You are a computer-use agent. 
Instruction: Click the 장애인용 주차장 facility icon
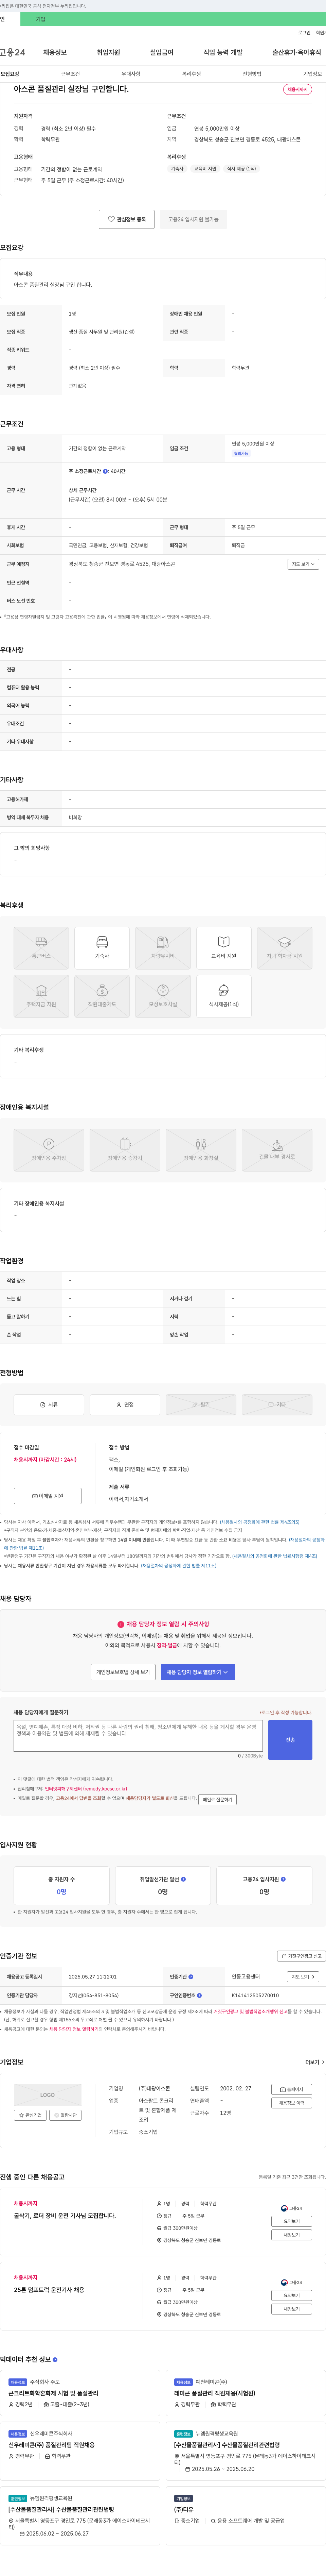(x=49, y=1150)
